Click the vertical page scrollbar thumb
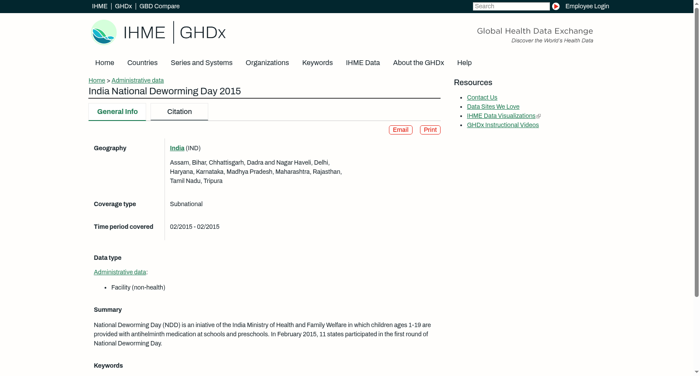700x376 pixels. (696, 152)
